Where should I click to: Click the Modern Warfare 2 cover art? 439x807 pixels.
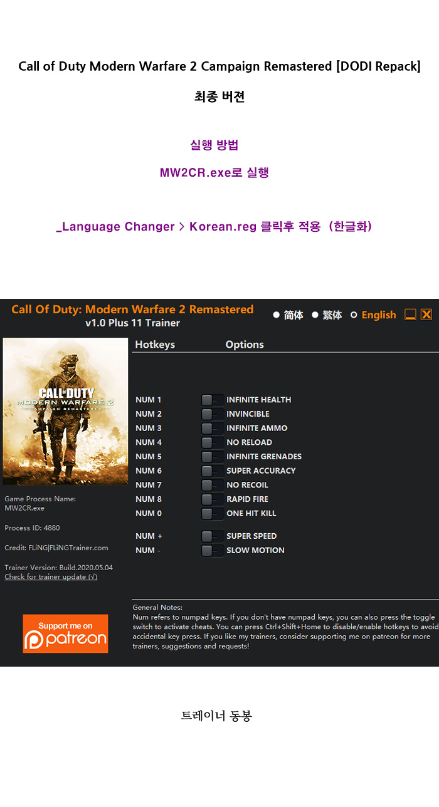[x=65, y=411]
